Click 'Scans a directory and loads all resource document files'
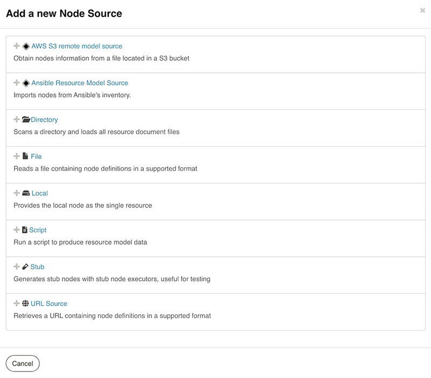Viewport: 431px width, 378px height. pyautogui.click(x=96, y=132)
